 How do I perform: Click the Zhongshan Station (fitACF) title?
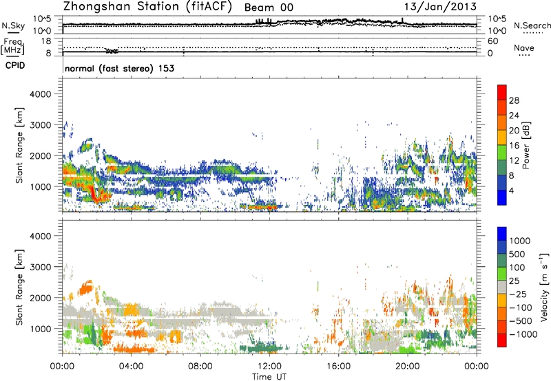(x=147, y=7)
